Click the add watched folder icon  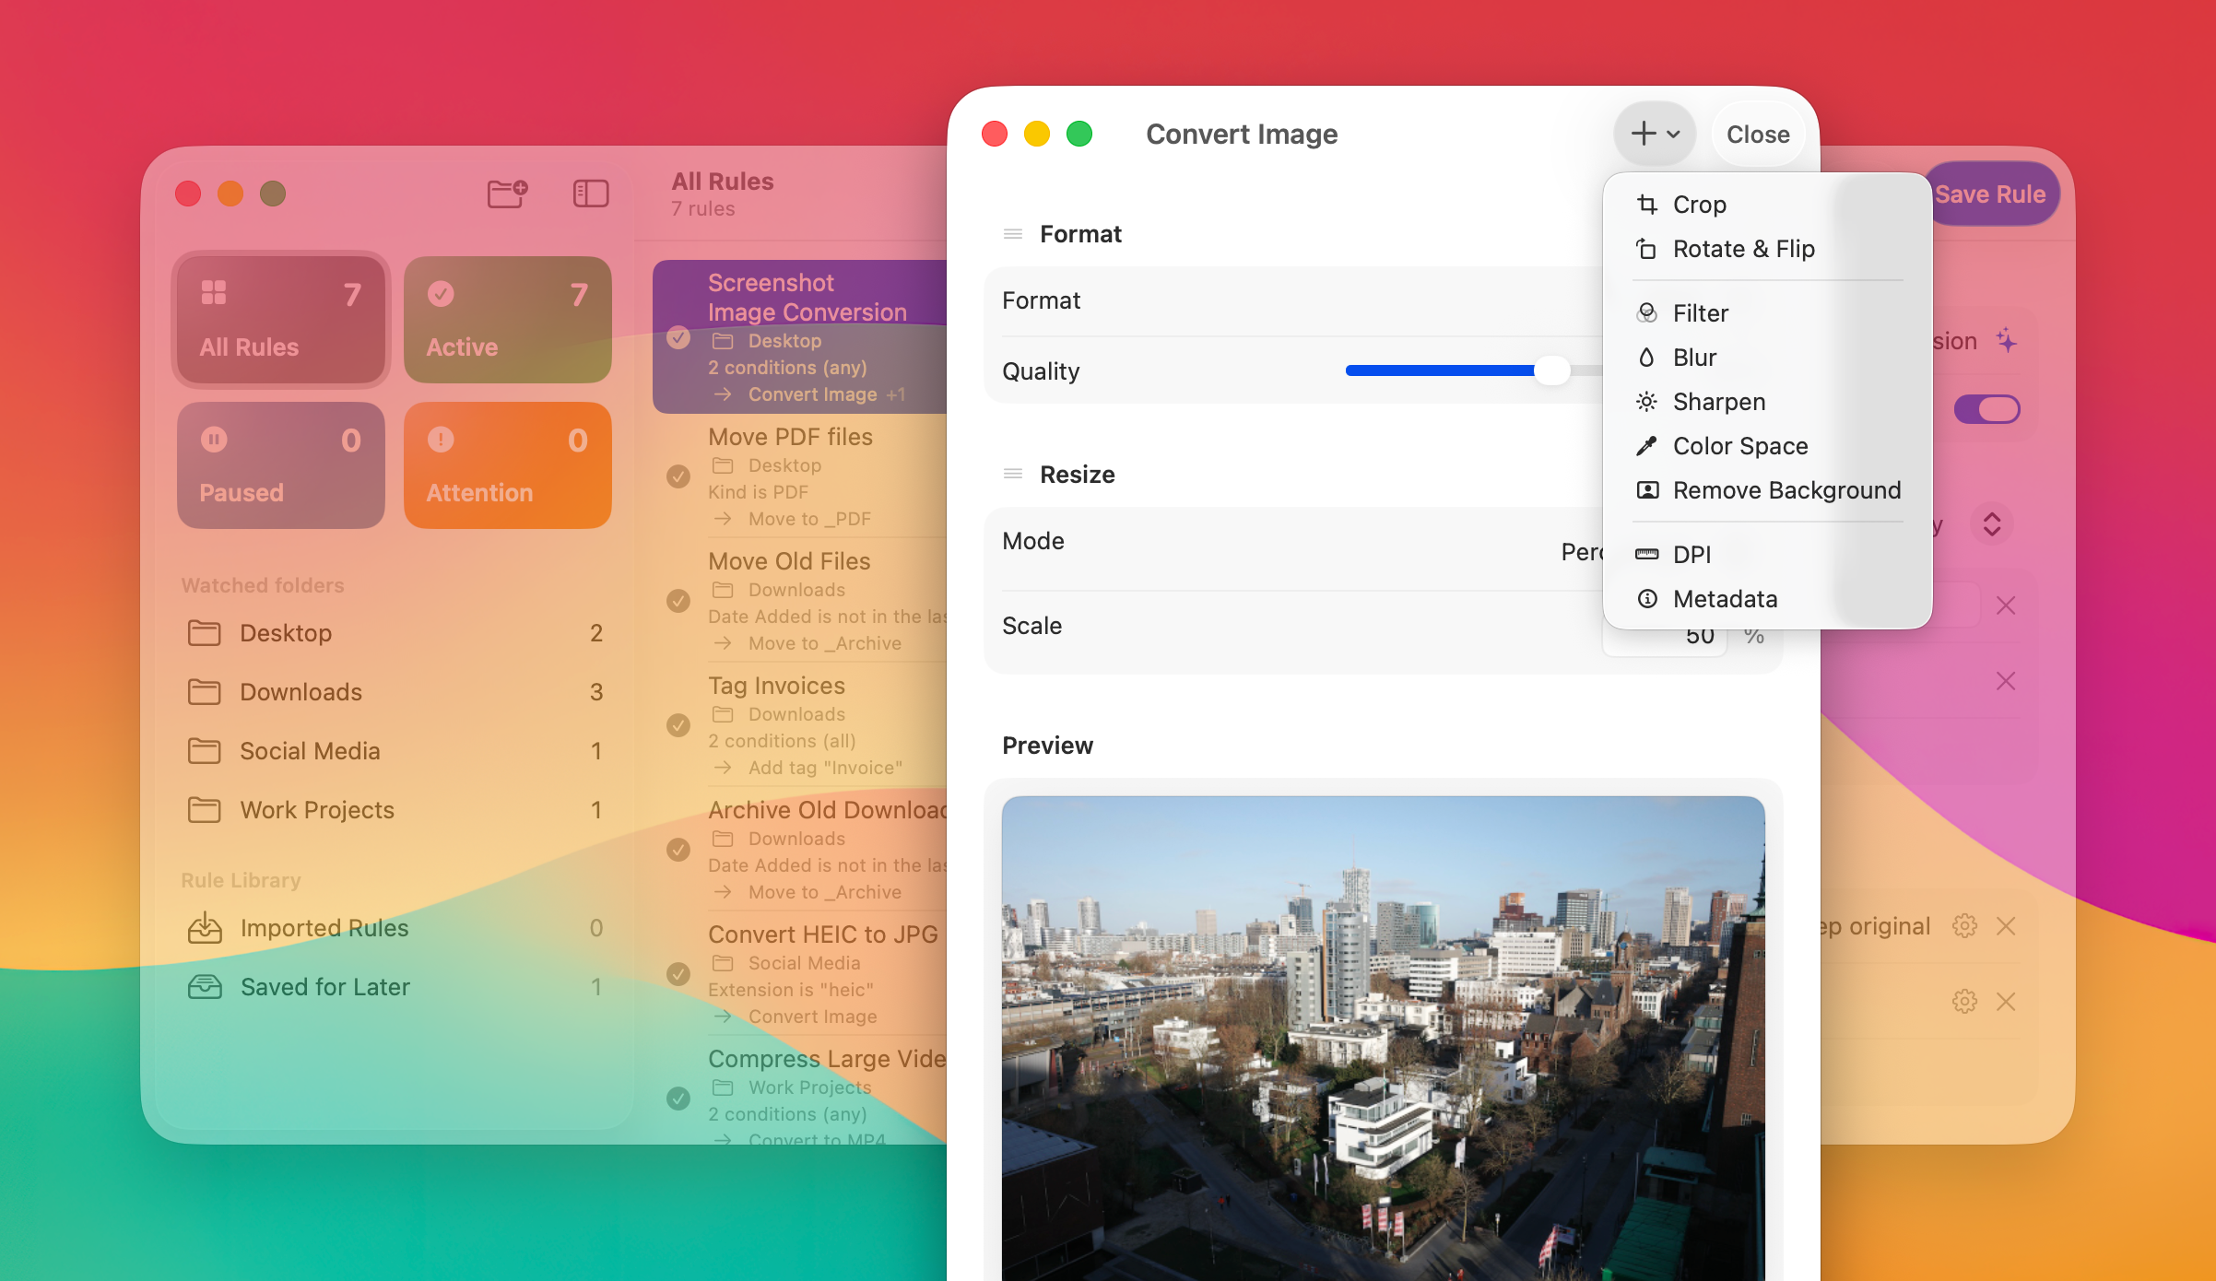tap(507, 194)
